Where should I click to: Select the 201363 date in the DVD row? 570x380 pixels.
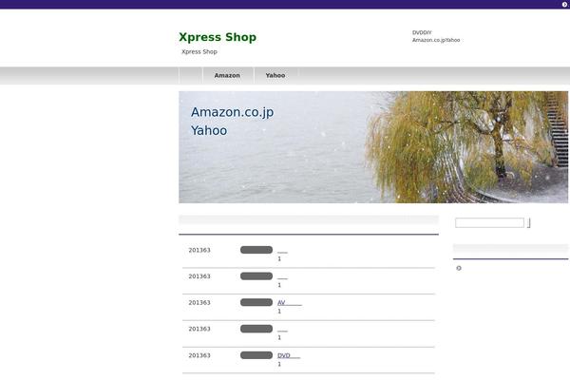pyautogui.click(x=199, y=355)
